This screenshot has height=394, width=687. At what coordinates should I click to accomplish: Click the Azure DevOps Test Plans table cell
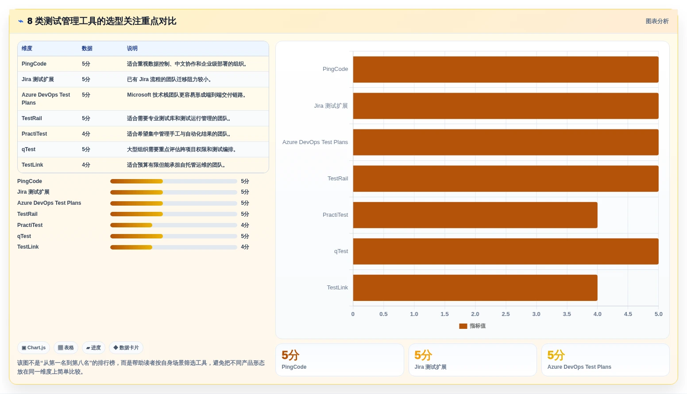point(47,99)
